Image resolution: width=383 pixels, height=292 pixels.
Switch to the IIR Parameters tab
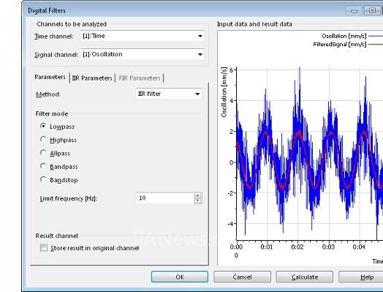92,78
